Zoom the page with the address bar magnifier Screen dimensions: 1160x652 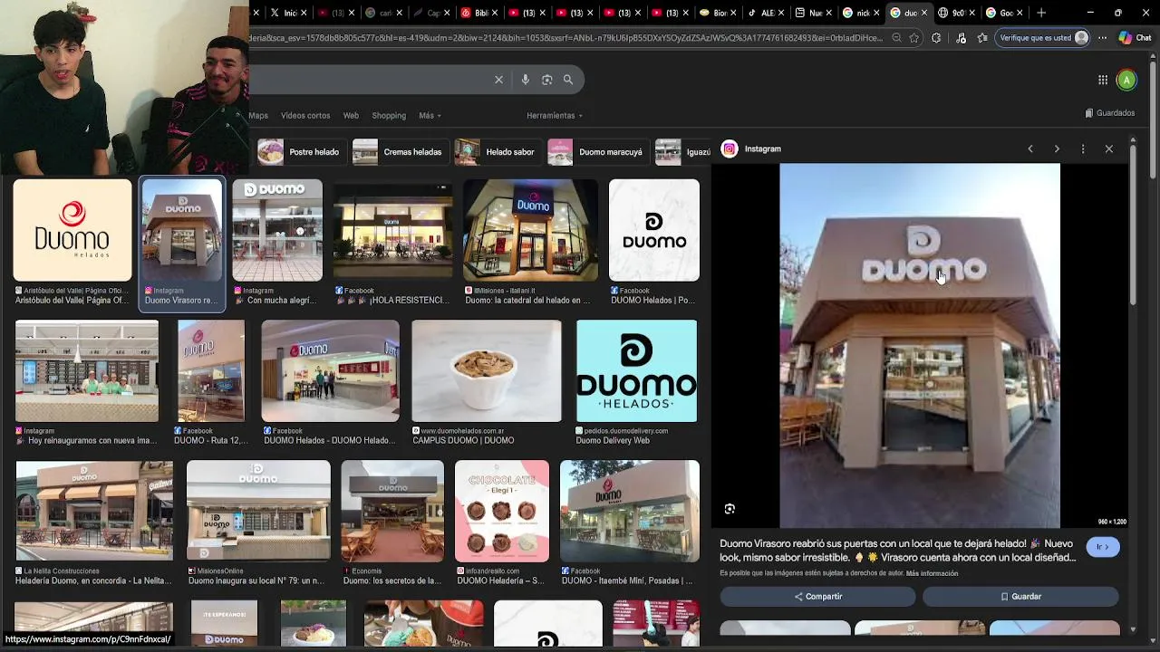click(x=896, y=38)
